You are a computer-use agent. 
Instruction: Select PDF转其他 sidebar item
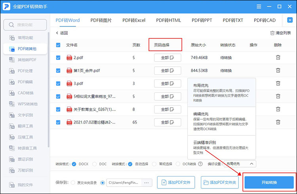(x=25, y=49)
